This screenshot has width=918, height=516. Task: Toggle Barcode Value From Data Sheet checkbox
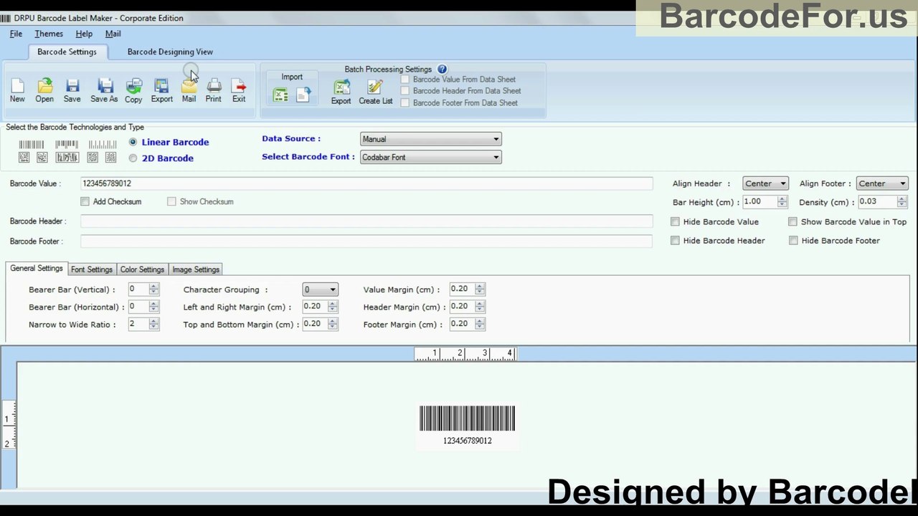coord(405,80)
